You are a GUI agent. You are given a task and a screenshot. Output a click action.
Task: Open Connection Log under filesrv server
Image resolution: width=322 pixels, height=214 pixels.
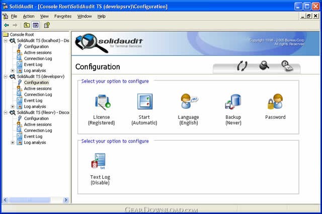[38, 130]
